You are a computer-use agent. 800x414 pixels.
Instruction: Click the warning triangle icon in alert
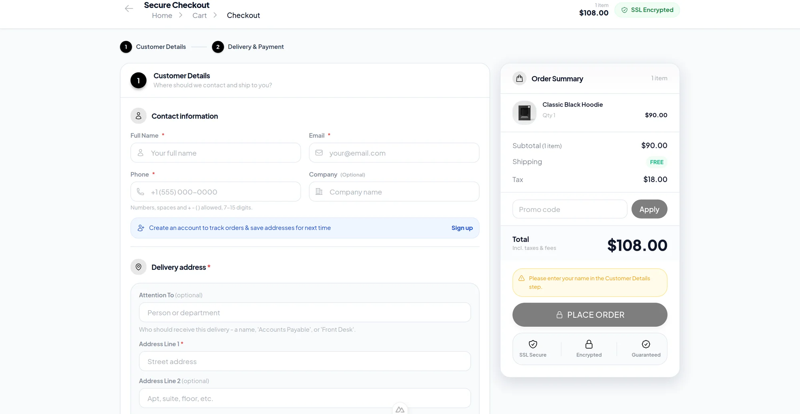point(521,278)
